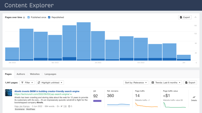Click the green traffic value trend graph
The height and width of the screenshot is (113, 202).
point(175,105)
